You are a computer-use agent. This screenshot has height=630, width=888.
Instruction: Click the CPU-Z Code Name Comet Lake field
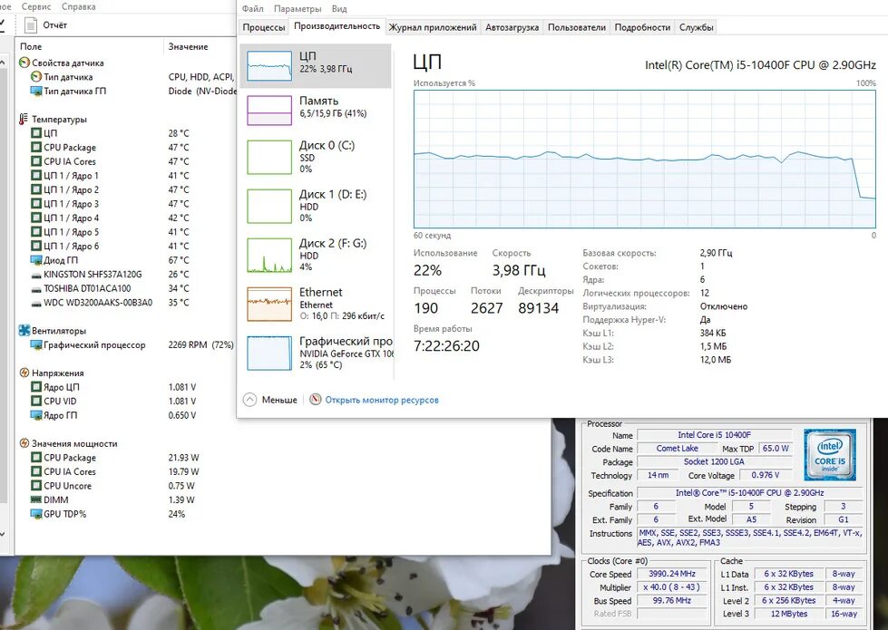pos(677,449)
